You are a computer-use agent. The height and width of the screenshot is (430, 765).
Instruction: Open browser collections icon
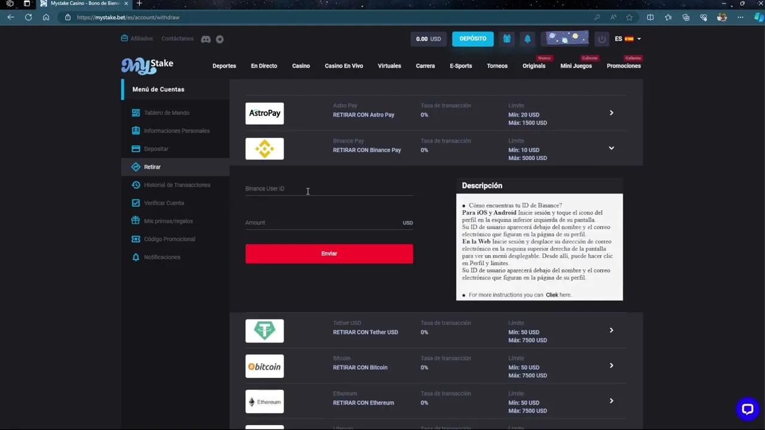click(686, 17)
